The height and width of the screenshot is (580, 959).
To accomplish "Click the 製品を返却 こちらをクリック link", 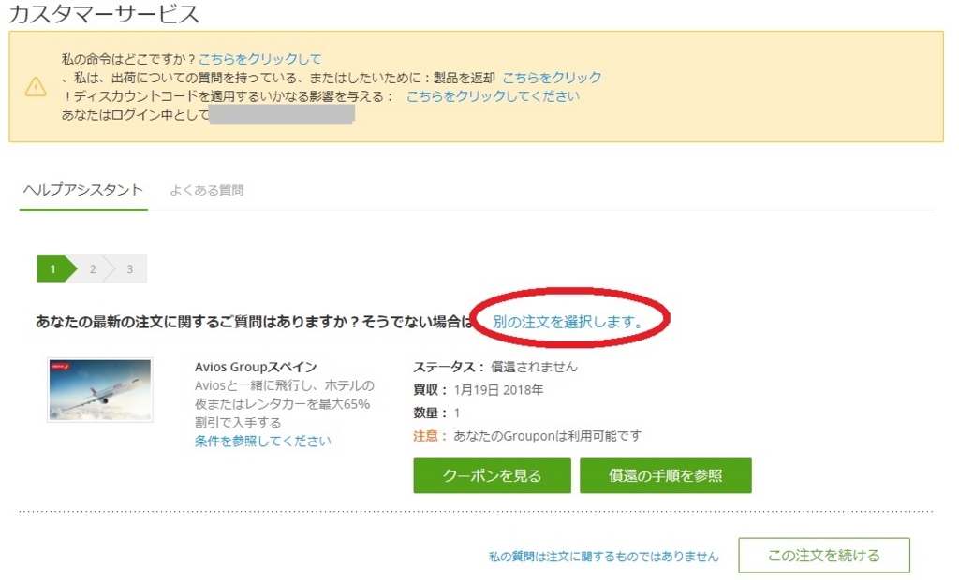I will (552, 78).
